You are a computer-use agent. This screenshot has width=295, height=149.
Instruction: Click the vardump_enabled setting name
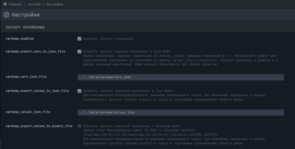click(x=20, y=39)
